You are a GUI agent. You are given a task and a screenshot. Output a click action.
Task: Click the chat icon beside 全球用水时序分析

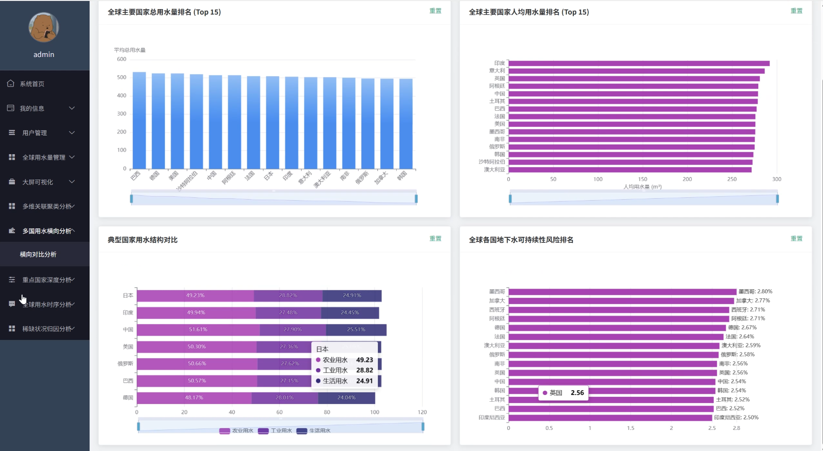point(12,304)
